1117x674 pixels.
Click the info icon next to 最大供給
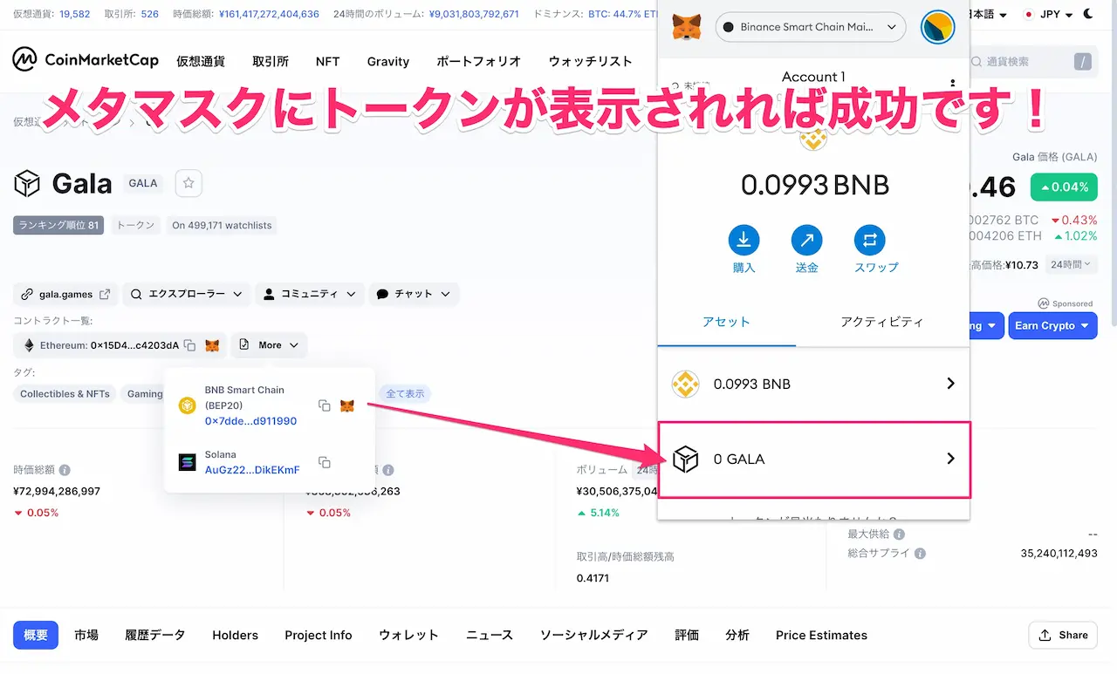899,534
